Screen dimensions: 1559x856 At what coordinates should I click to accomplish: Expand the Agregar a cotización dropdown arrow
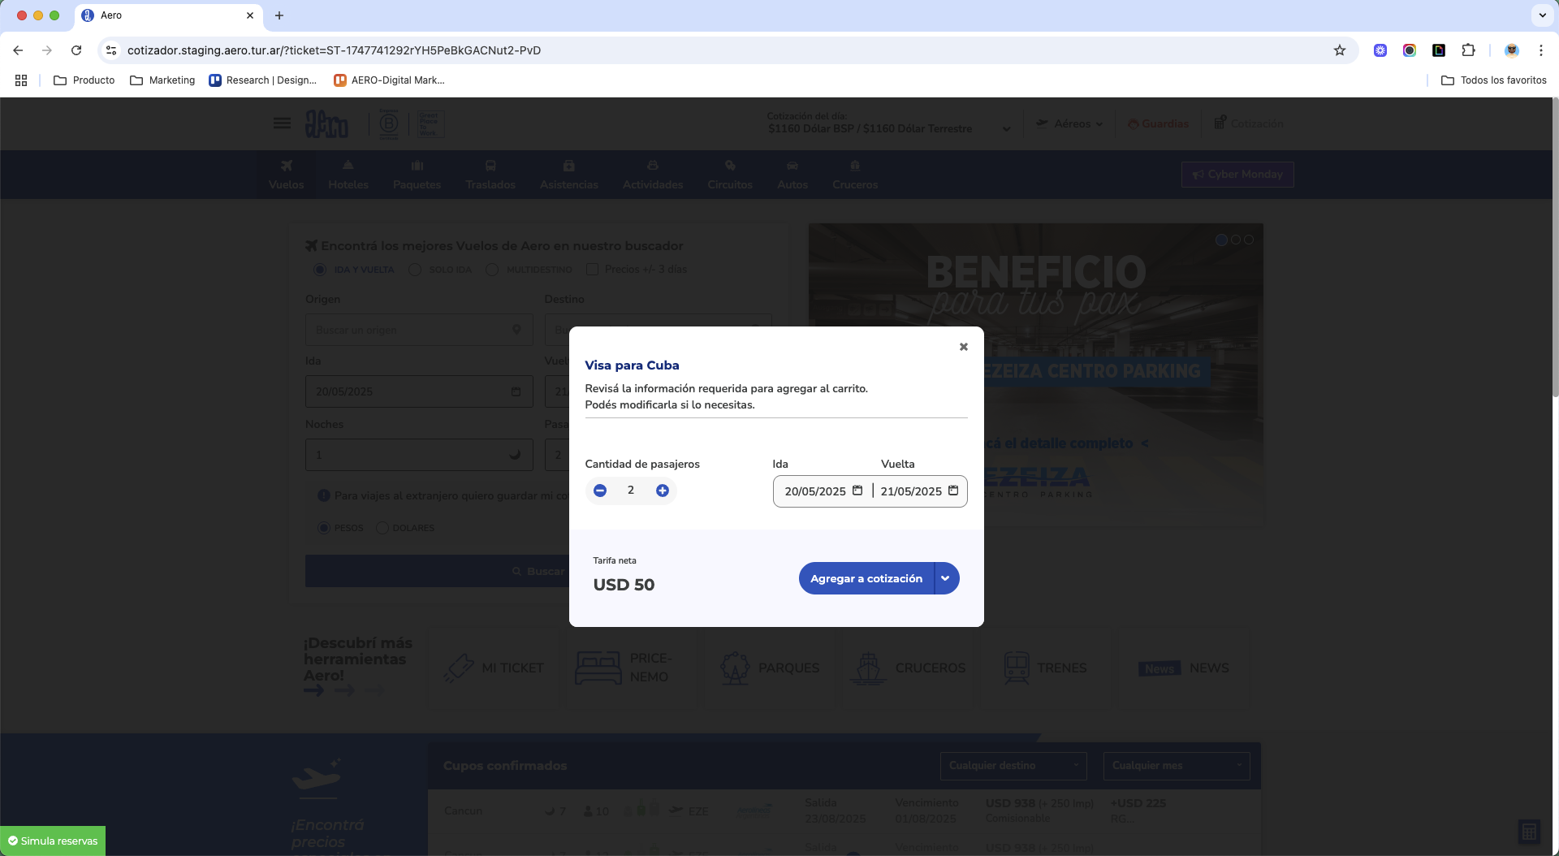point(946,578)
